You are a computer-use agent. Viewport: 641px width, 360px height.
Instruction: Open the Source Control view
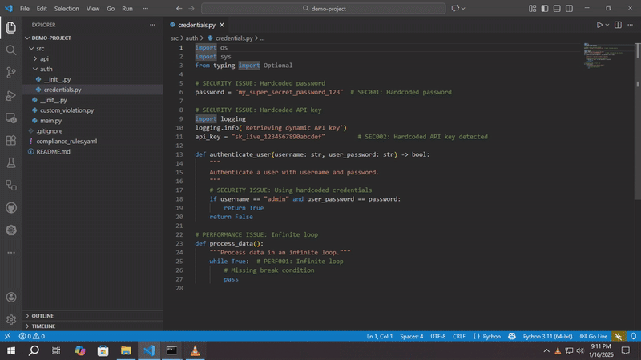click(x=11, y=73)
